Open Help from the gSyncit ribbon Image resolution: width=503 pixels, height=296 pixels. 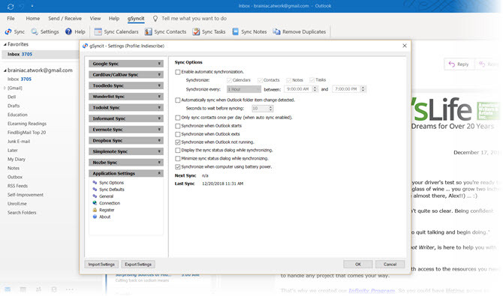click(75, 31)
